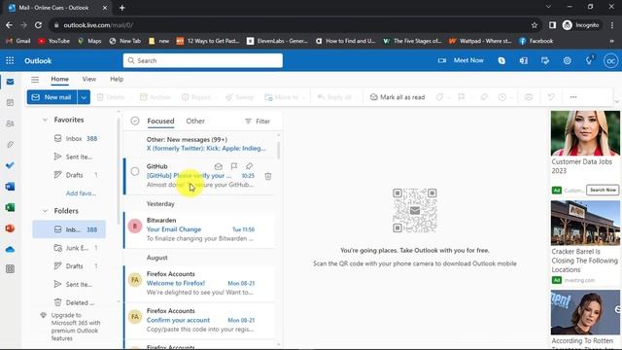Click the More options ellipsis in toolbar
Image resolution: width=622 pixels, height=350 pixels.
point(573,97)
